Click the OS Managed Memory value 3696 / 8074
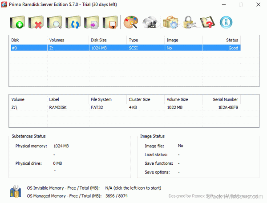The width and height of the screenshot is (267, 203). coord(117,196)
